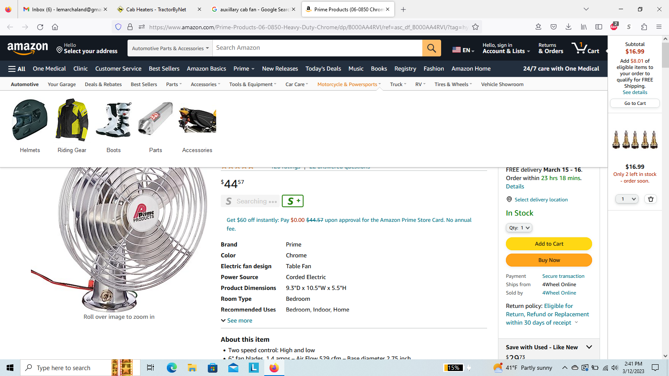The height and width of the screenshot is (376, 669).
Task: Bookmark this page with star icon
Action: pyautogui.click(x=475, y=27)
